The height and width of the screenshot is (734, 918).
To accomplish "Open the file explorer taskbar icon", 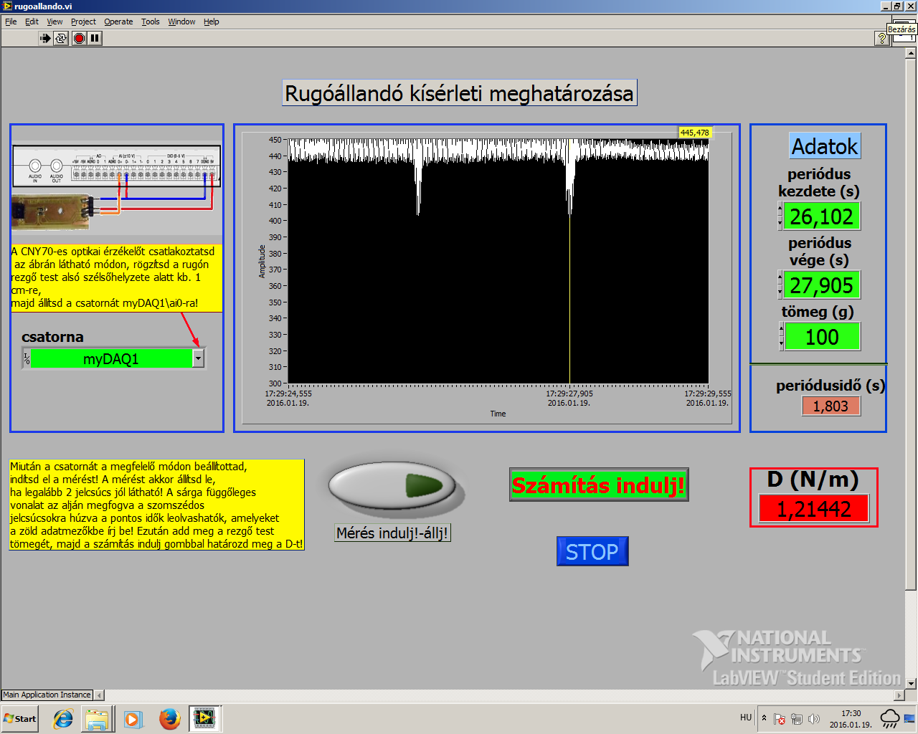I will (97, 718).
